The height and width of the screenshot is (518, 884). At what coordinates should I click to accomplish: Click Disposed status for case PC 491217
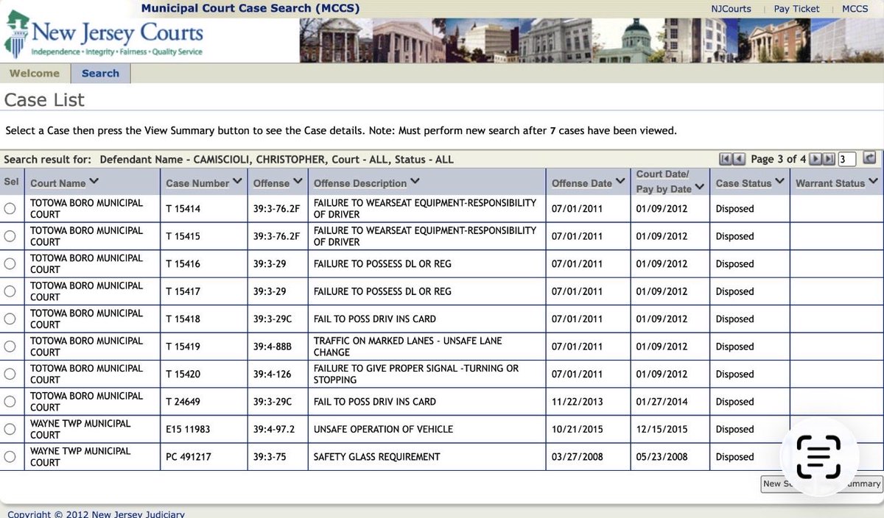pyautogui.click(x=735, y=457)
